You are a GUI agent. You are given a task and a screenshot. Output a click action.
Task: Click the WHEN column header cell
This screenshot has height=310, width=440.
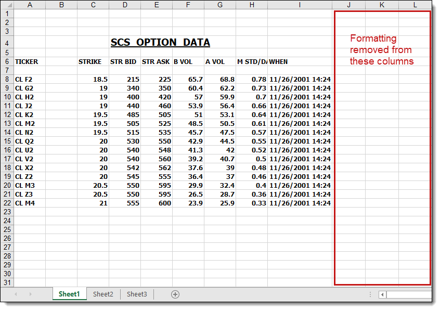[x=300, y=61]
